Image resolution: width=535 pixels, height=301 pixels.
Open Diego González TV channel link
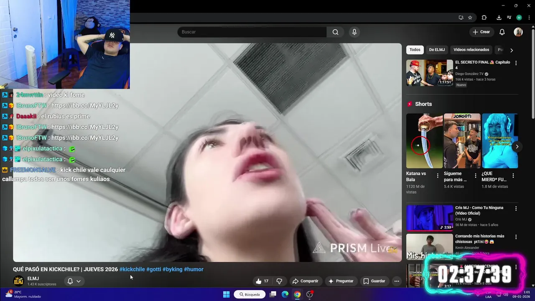coord(469,74)
